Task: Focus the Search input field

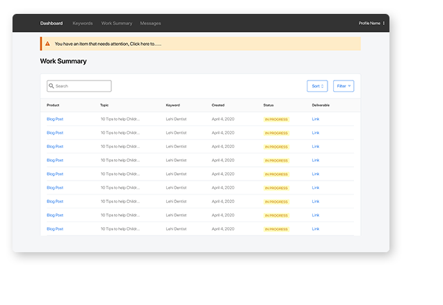Action: [x=79, y=86]
